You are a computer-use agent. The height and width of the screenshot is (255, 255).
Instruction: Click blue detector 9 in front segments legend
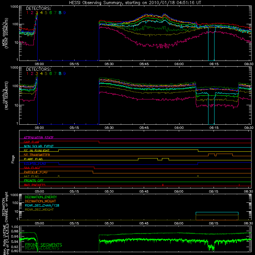click(65, 13)
